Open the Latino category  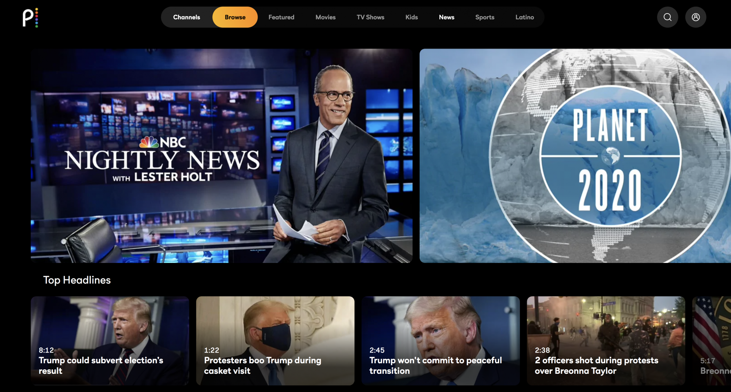tap(524, 17)
